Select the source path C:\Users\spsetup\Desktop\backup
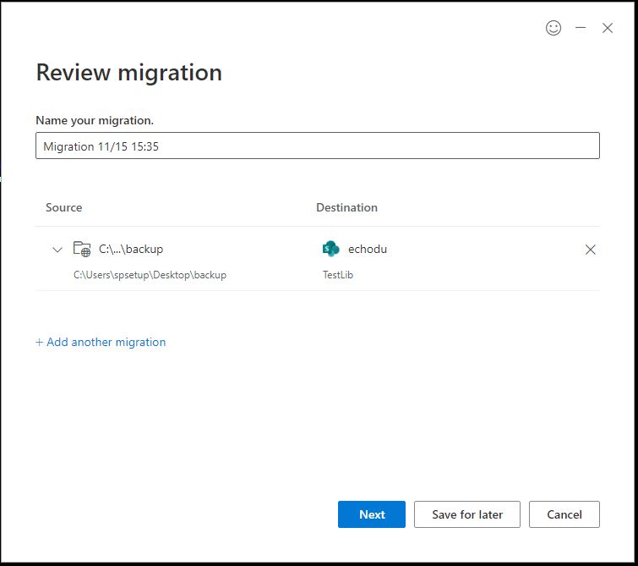Viewport: 638px width, 566px height. pyautogui.click(x=150, y=275)
